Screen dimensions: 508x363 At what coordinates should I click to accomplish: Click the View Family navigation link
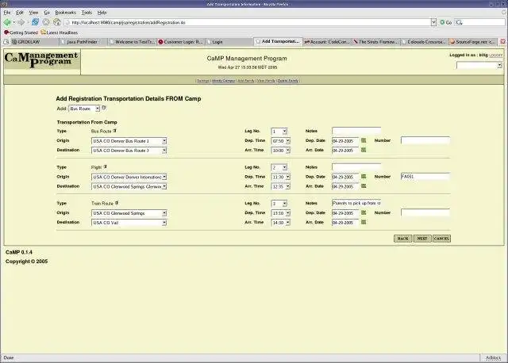pos(266,81)
